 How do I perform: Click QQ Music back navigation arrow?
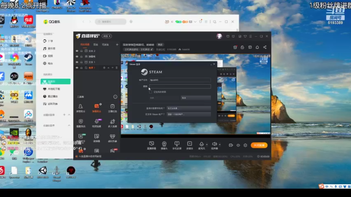(x=83, y=21)
